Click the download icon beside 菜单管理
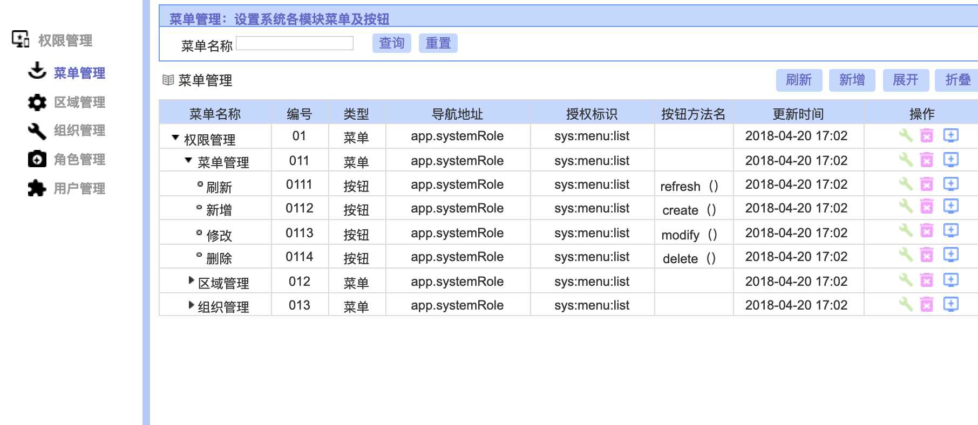 tap(37, 71)
